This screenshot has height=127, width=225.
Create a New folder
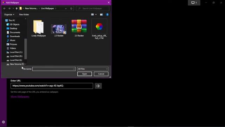(24, 14)
